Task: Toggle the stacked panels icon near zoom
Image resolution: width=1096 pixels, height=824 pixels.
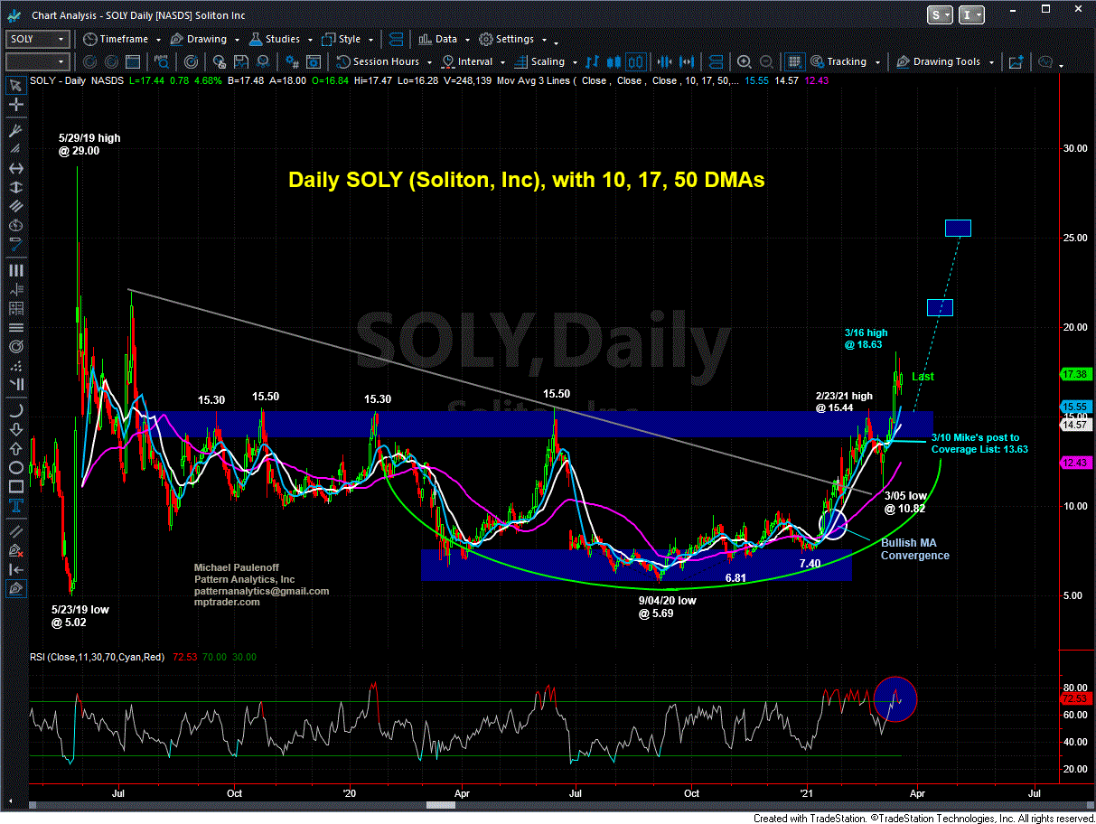Action: point(716,61)
